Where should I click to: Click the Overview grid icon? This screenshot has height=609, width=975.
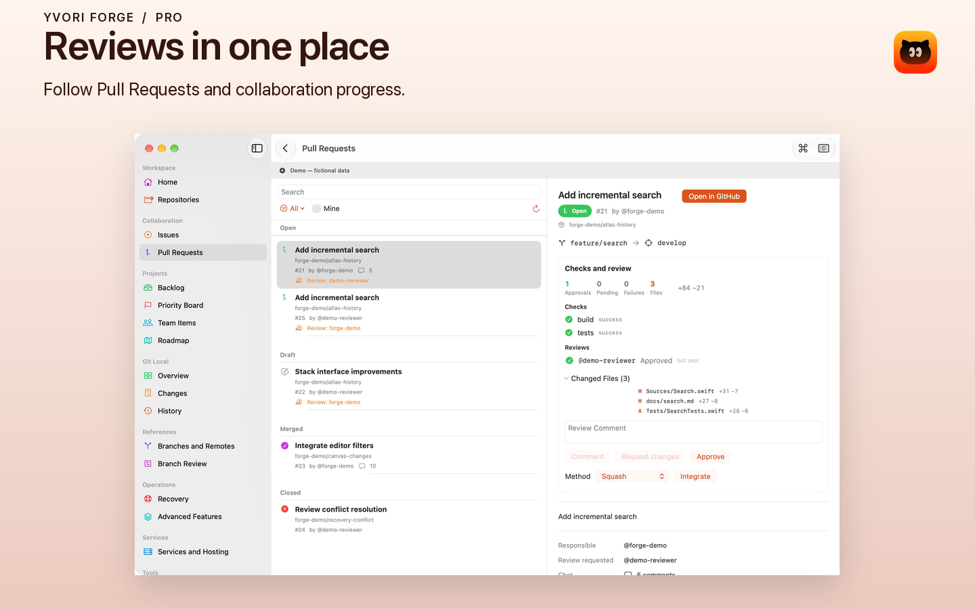point(148,376)
